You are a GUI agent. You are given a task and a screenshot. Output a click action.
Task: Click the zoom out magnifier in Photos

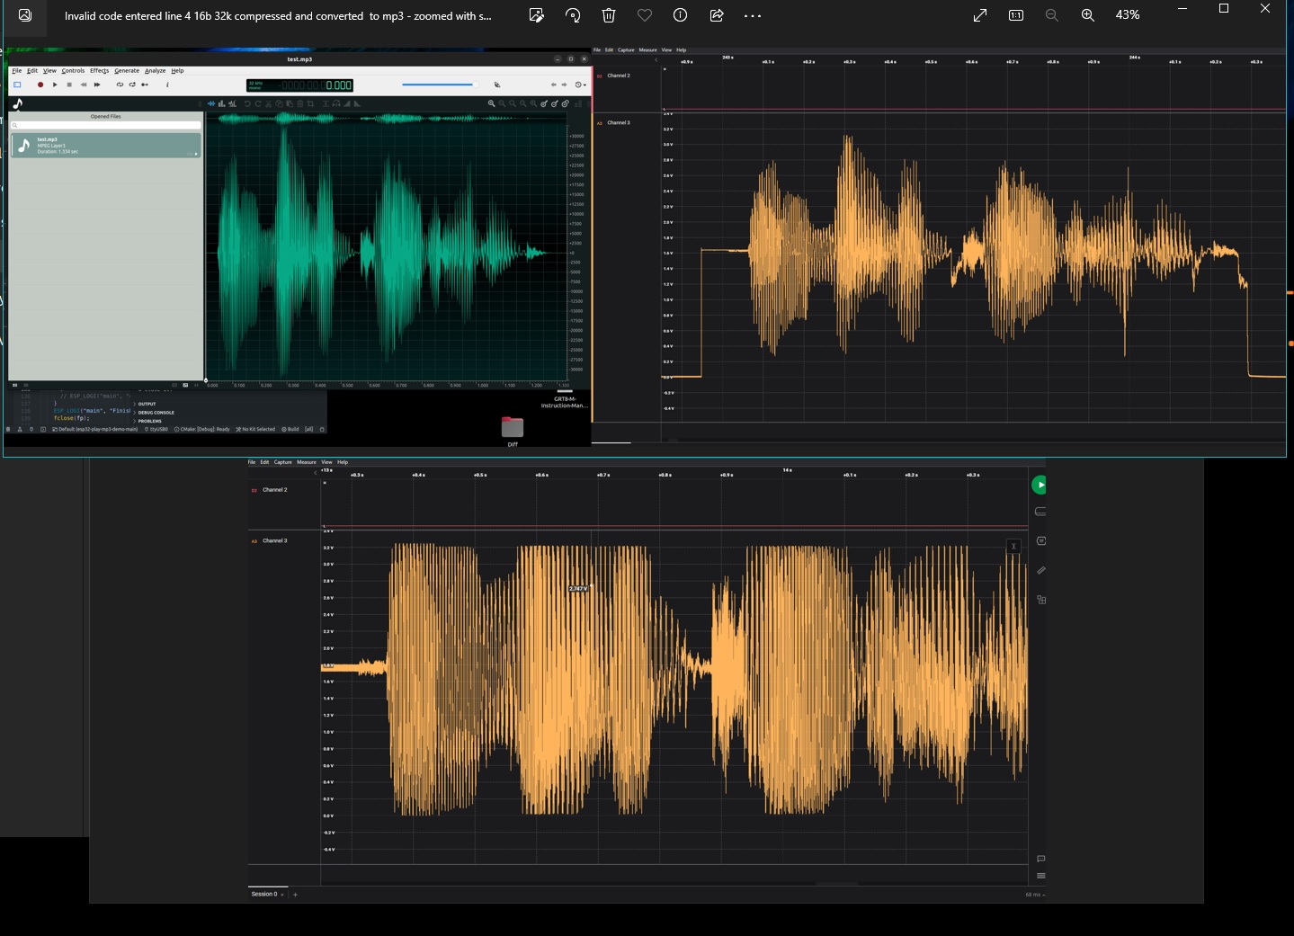(x=1052, y=15)
